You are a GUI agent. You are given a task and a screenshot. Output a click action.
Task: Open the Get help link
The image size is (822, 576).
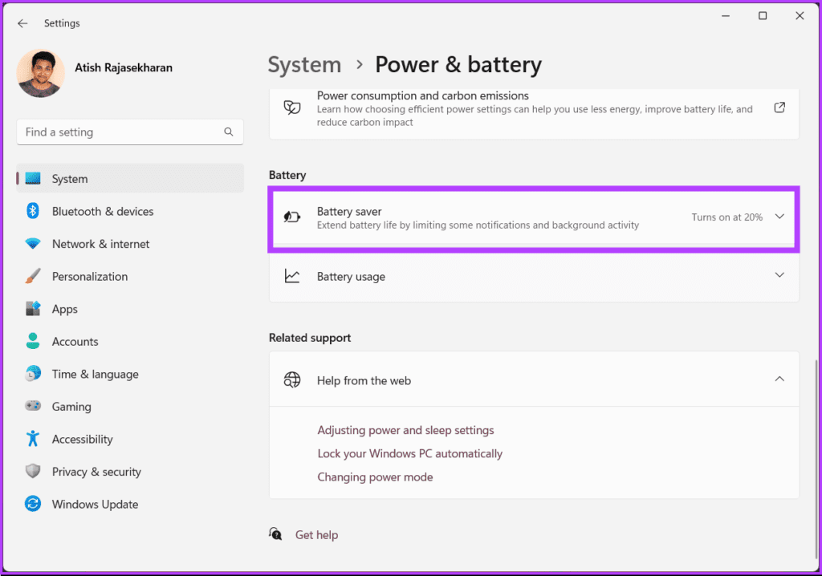[x=316, y=535]
